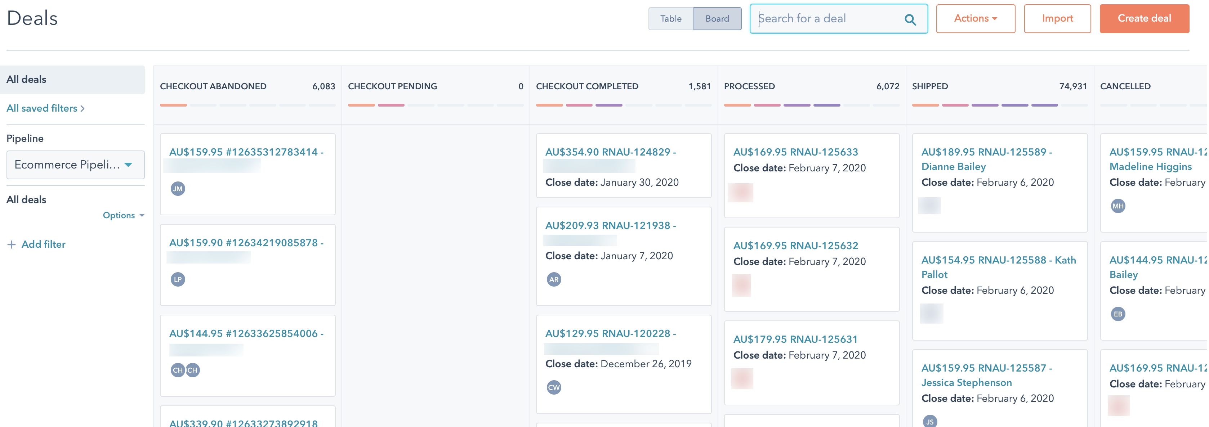Viewport: 1209px width, 427px height.
Task: Click the Import button
Action: 1057,19
